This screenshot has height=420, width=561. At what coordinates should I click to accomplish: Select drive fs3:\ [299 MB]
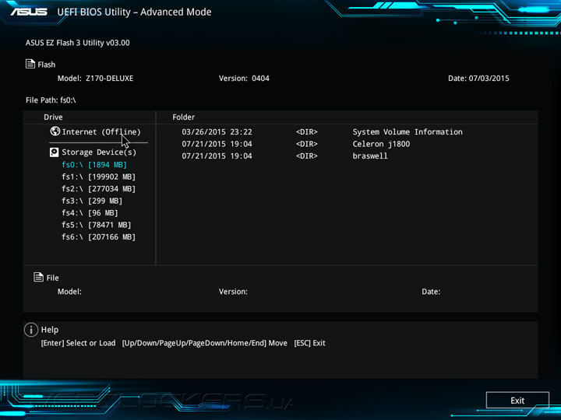coord(92,201)
